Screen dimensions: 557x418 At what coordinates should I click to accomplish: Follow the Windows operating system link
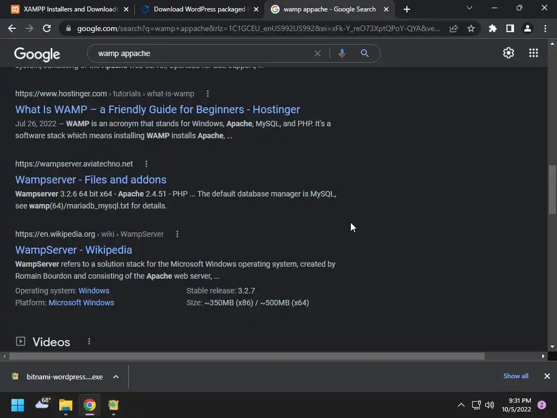pyautogui.click(x=94, y=291)
